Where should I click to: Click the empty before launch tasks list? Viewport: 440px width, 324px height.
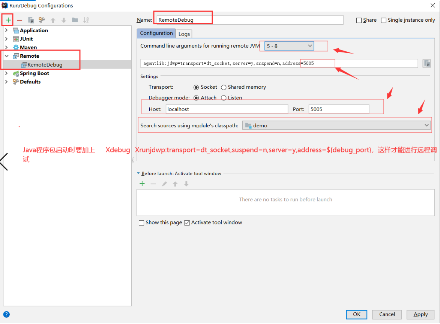click(286, 203)
